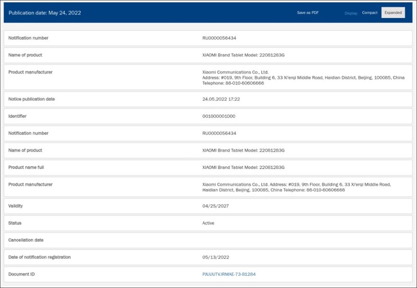The height and width of the screenshot is (288, 417).
Task: Click the Identifier value 001000001000
Action: (218, 116)
